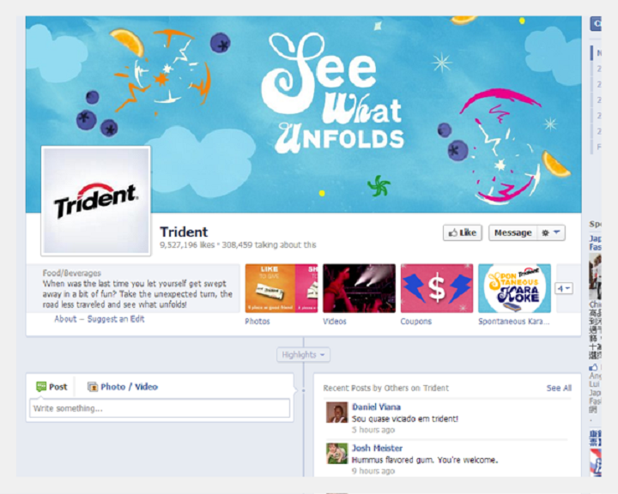Click the Coupons label under the thumbnail
Screen dimensions: 618x494
click(415, 322)
